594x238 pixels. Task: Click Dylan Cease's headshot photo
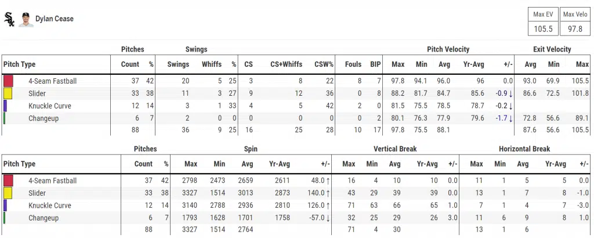pyautogui.click(x=25, y=19)
